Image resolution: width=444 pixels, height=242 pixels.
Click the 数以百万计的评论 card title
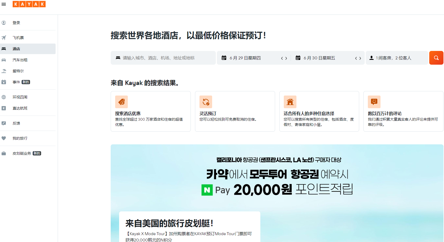(385, 113)
